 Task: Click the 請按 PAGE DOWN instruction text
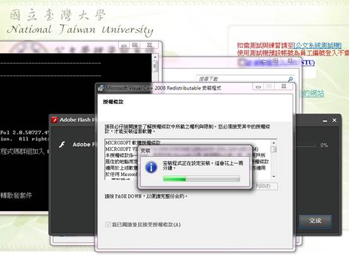pos(146,197)
